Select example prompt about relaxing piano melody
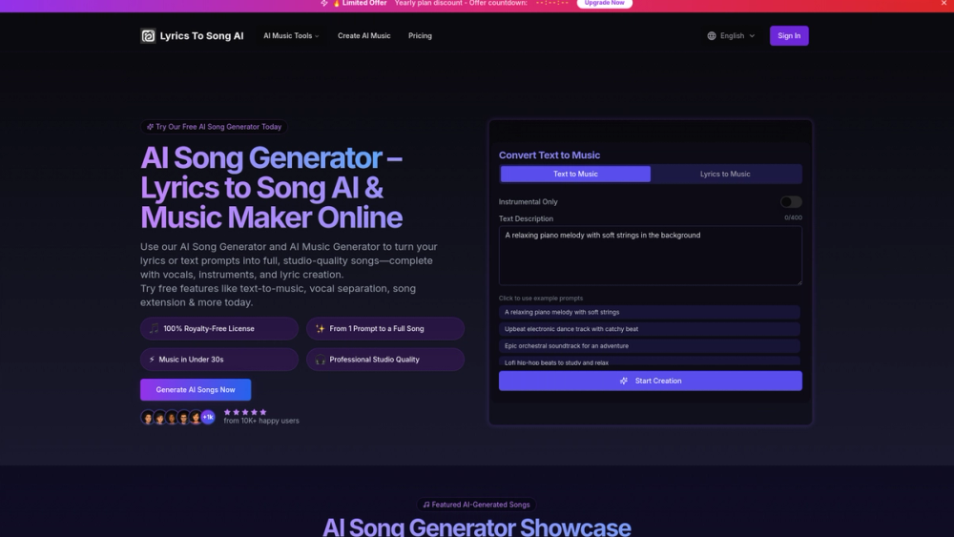Screen dimensions: 954x537 (649, 312)
